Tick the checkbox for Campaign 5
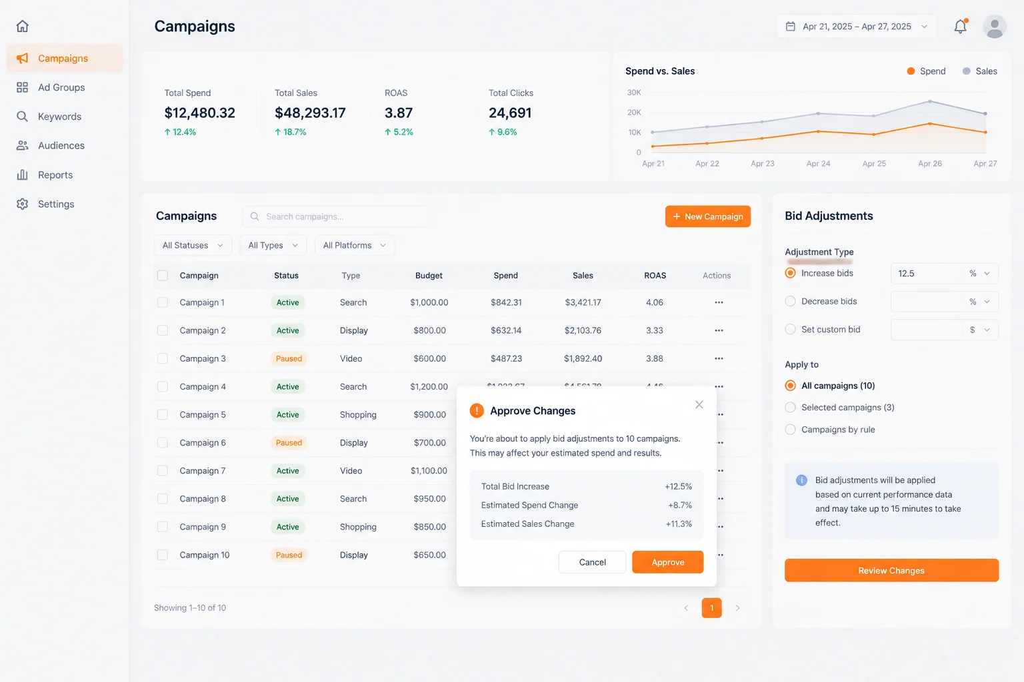Screen dimensions: 1024x682 coord(163,415)
